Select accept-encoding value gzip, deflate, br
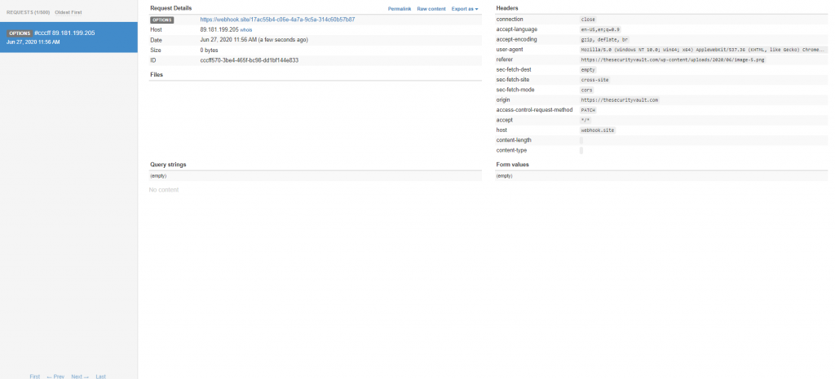The image size is (835, 379). pyautogui.click(x=604, y=40)
